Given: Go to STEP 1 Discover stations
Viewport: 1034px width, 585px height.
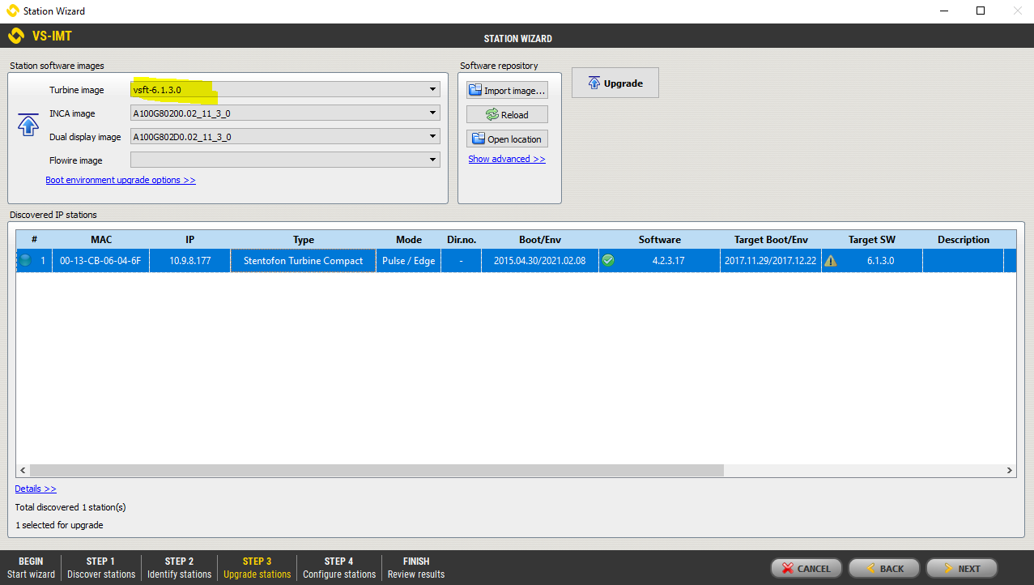Looking at the screenshot, I should click(101, 567).
